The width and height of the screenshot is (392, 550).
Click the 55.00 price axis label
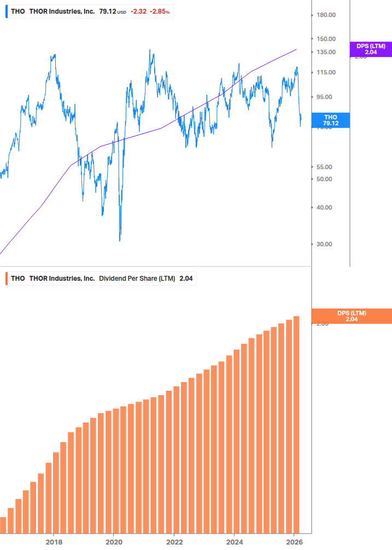click(324, 167)
